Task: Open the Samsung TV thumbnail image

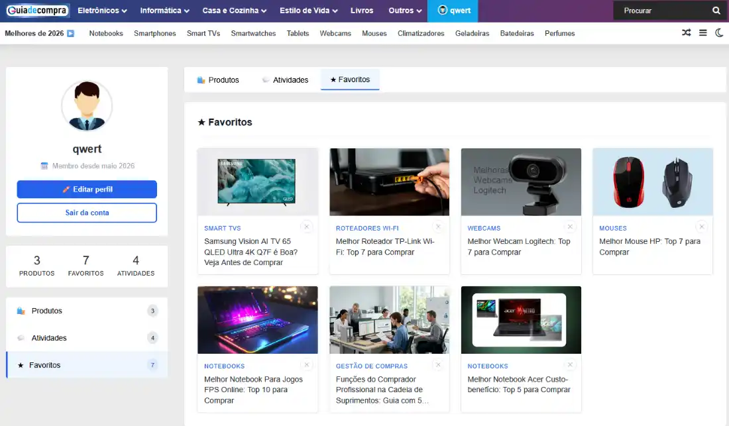Action: click(x=258, y=182)
